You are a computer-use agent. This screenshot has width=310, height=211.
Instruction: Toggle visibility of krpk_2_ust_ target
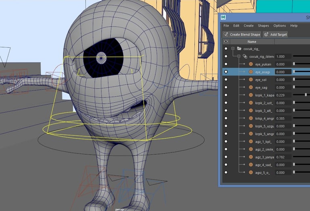point(226,103)
